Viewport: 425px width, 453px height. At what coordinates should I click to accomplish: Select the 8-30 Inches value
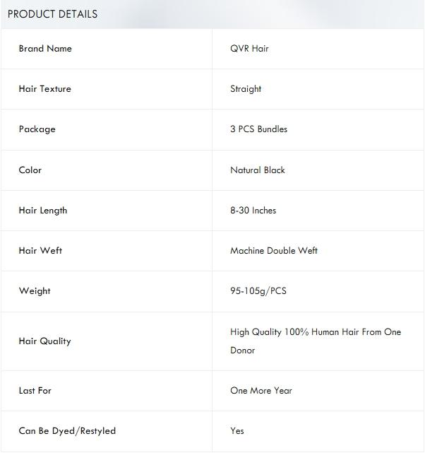253,211
